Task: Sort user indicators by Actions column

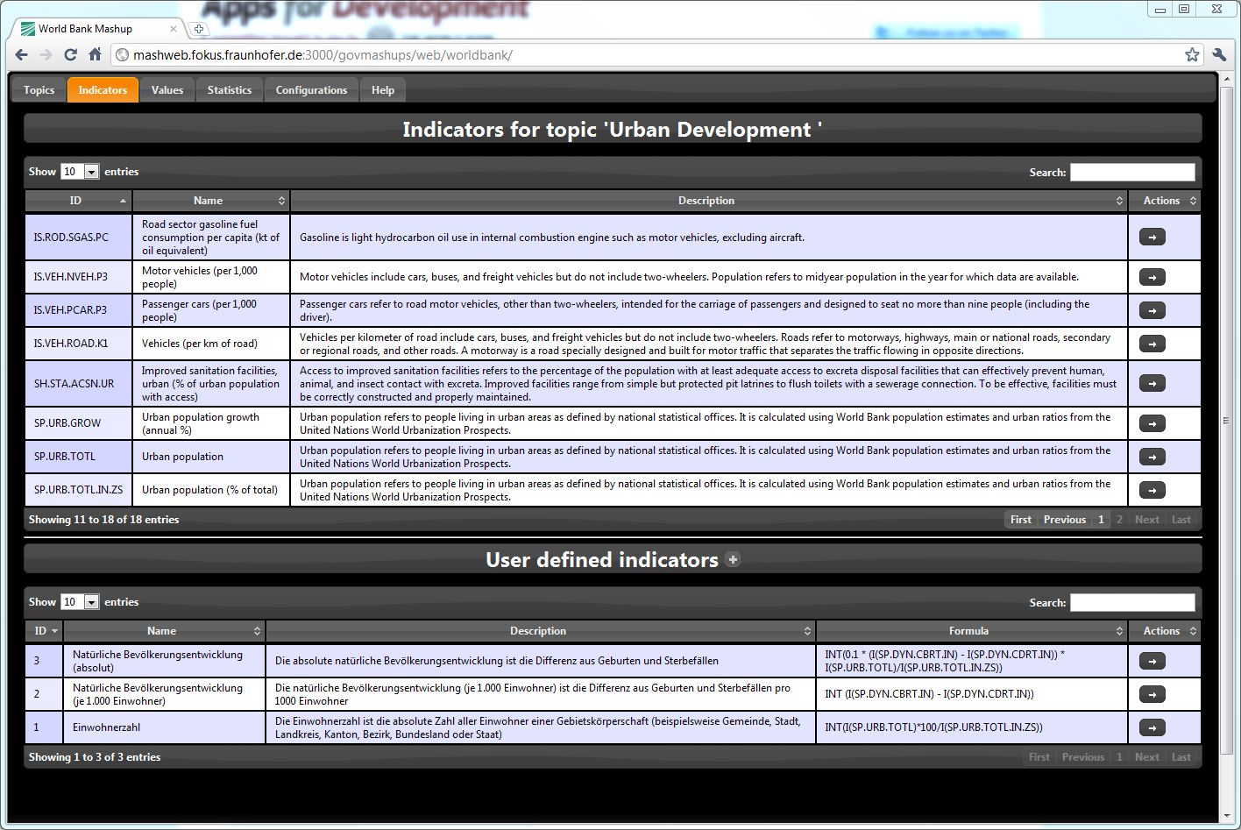Action: 1165,631
